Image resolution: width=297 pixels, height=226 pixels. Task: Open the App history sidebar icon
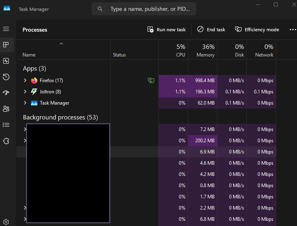(x=6, y=77)
